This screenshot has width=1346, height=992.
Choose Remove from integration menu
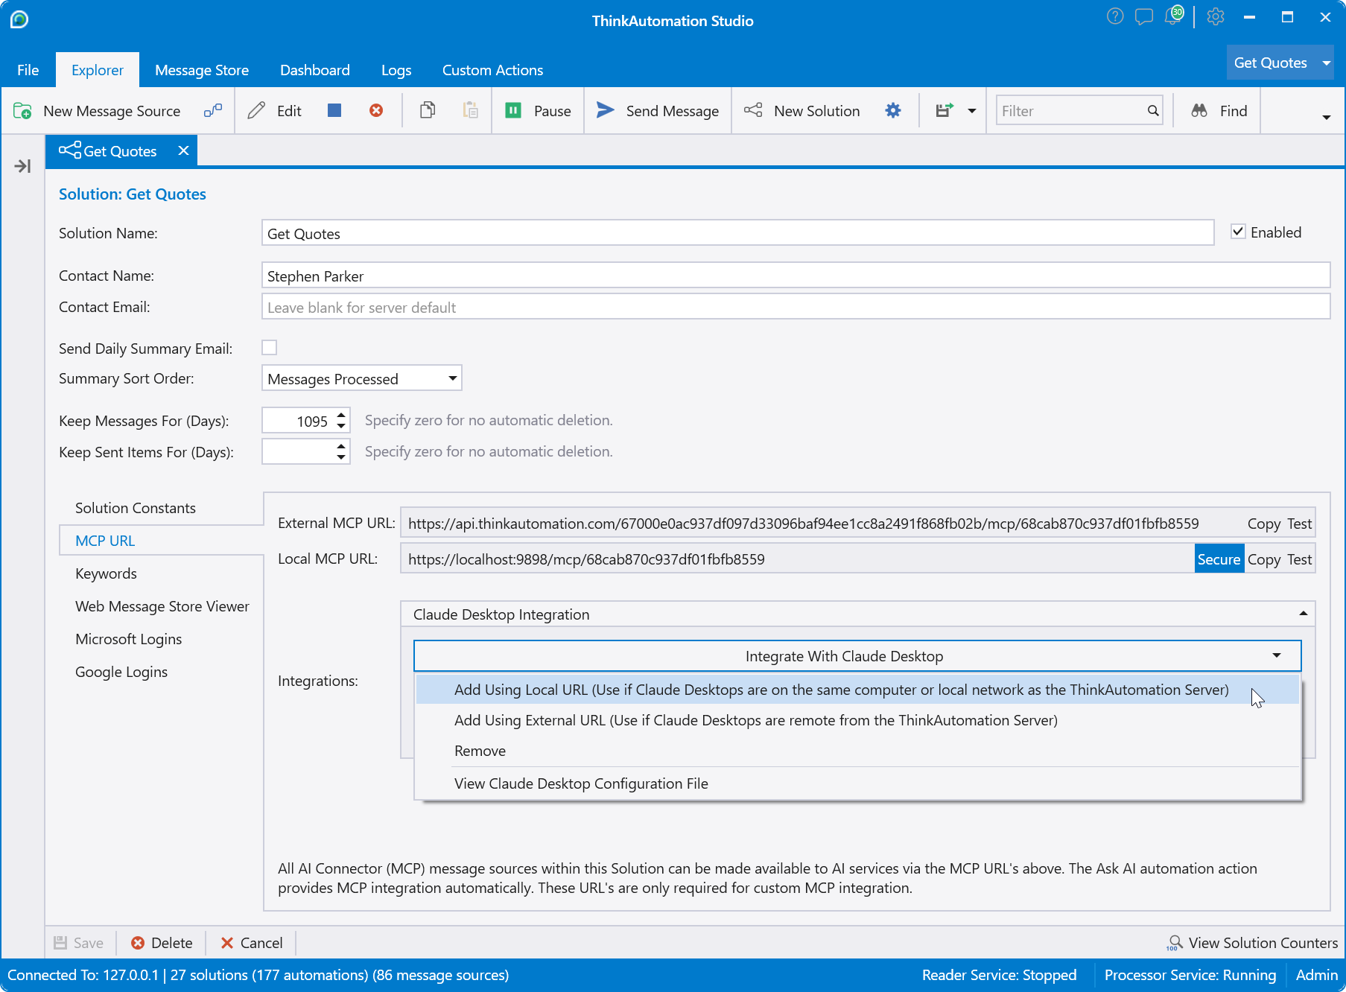[857, 751]
